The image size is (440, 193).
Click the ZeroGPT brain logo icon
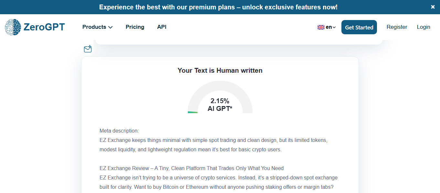(13, 27)
